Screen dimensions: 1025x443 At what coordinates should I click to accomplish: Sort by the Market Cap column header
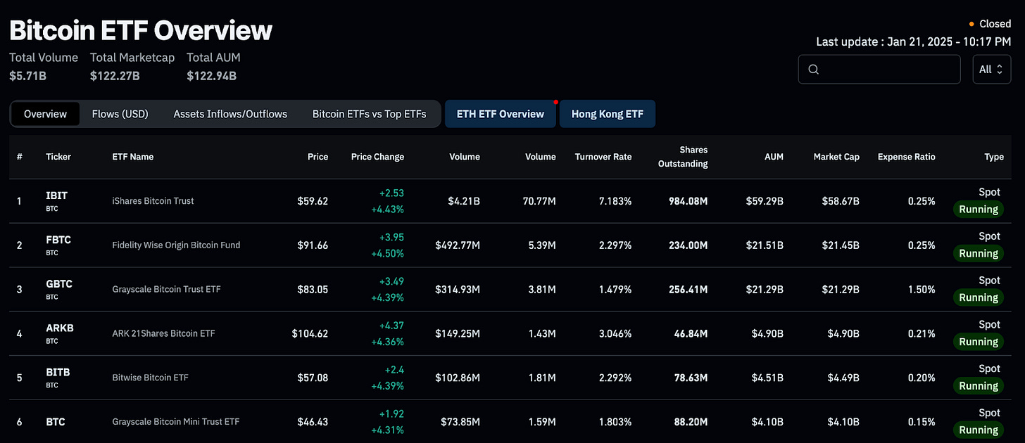(836, 157)
